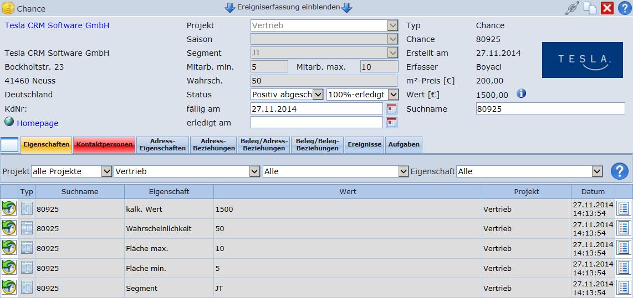Viewport: 633px width, 298px height.
Task: Click the Suchname input field
Action: tap(550, 109)
